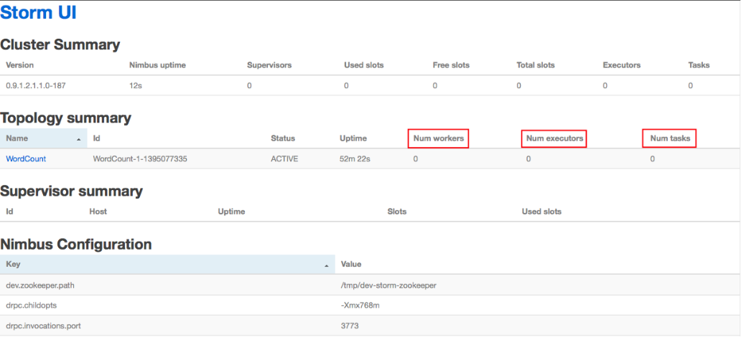
Task: Sort topology table by Id header
Action: (x=97, y=138)
